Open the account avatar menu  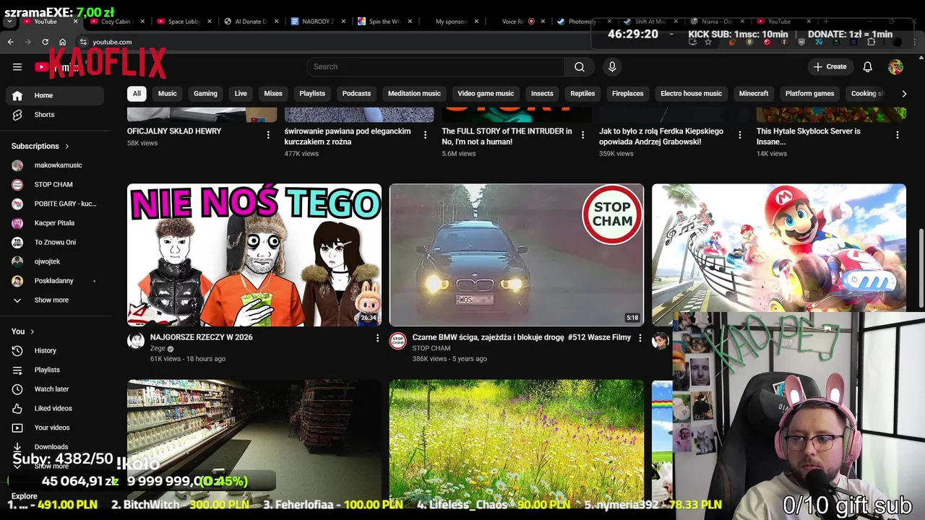(x=896, y=66)
